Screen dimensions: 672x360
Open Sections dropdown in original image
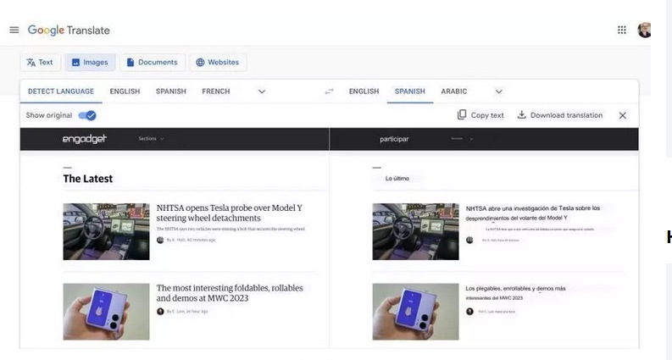click(151, 139)
